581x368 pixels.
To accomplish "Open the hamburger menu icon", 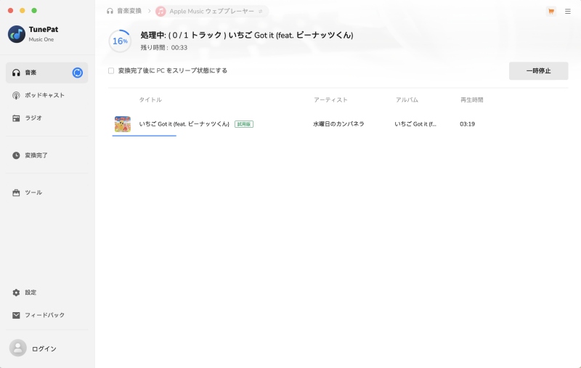I will tap(568, 12).
